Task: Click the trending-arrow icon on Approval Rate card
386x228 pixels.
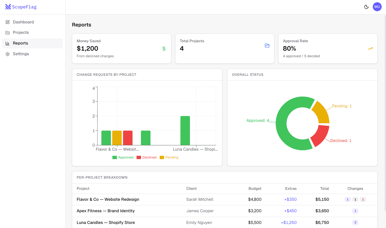Action: pos(370,48)
